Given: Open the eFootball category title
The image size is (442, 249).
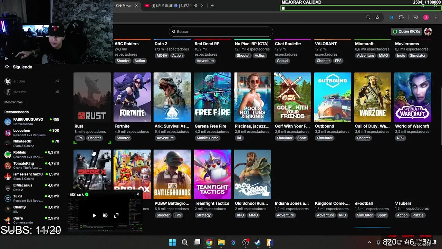Looking at the screenshot, I should point(364,203).
